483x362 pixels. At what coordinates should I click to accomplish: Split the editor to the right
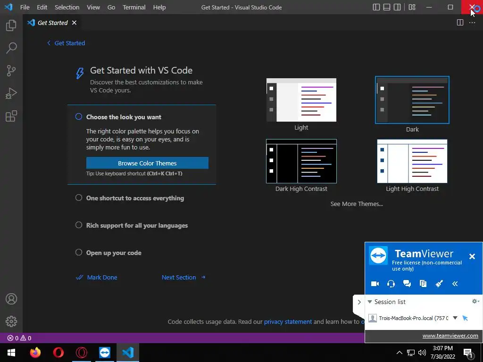460,23
